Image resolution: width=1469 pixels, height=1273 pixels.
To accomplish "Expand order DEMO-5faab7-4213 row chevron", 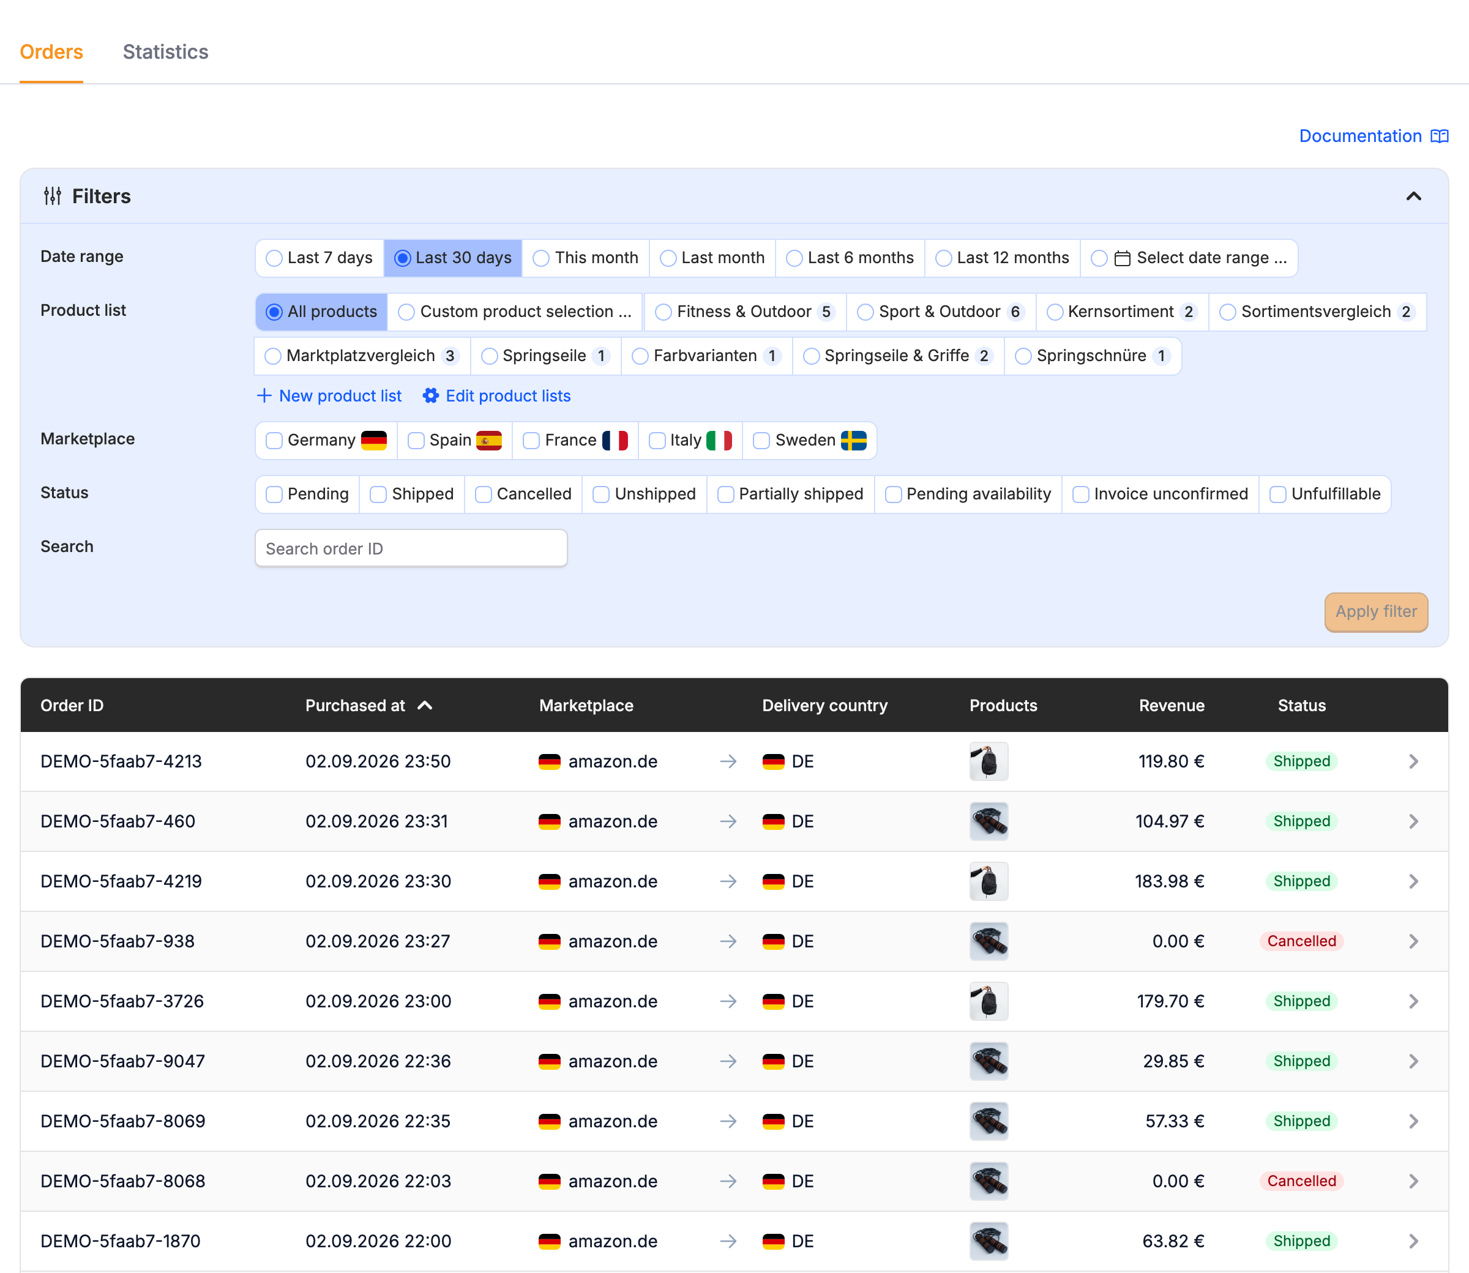I will [1413, 761].
